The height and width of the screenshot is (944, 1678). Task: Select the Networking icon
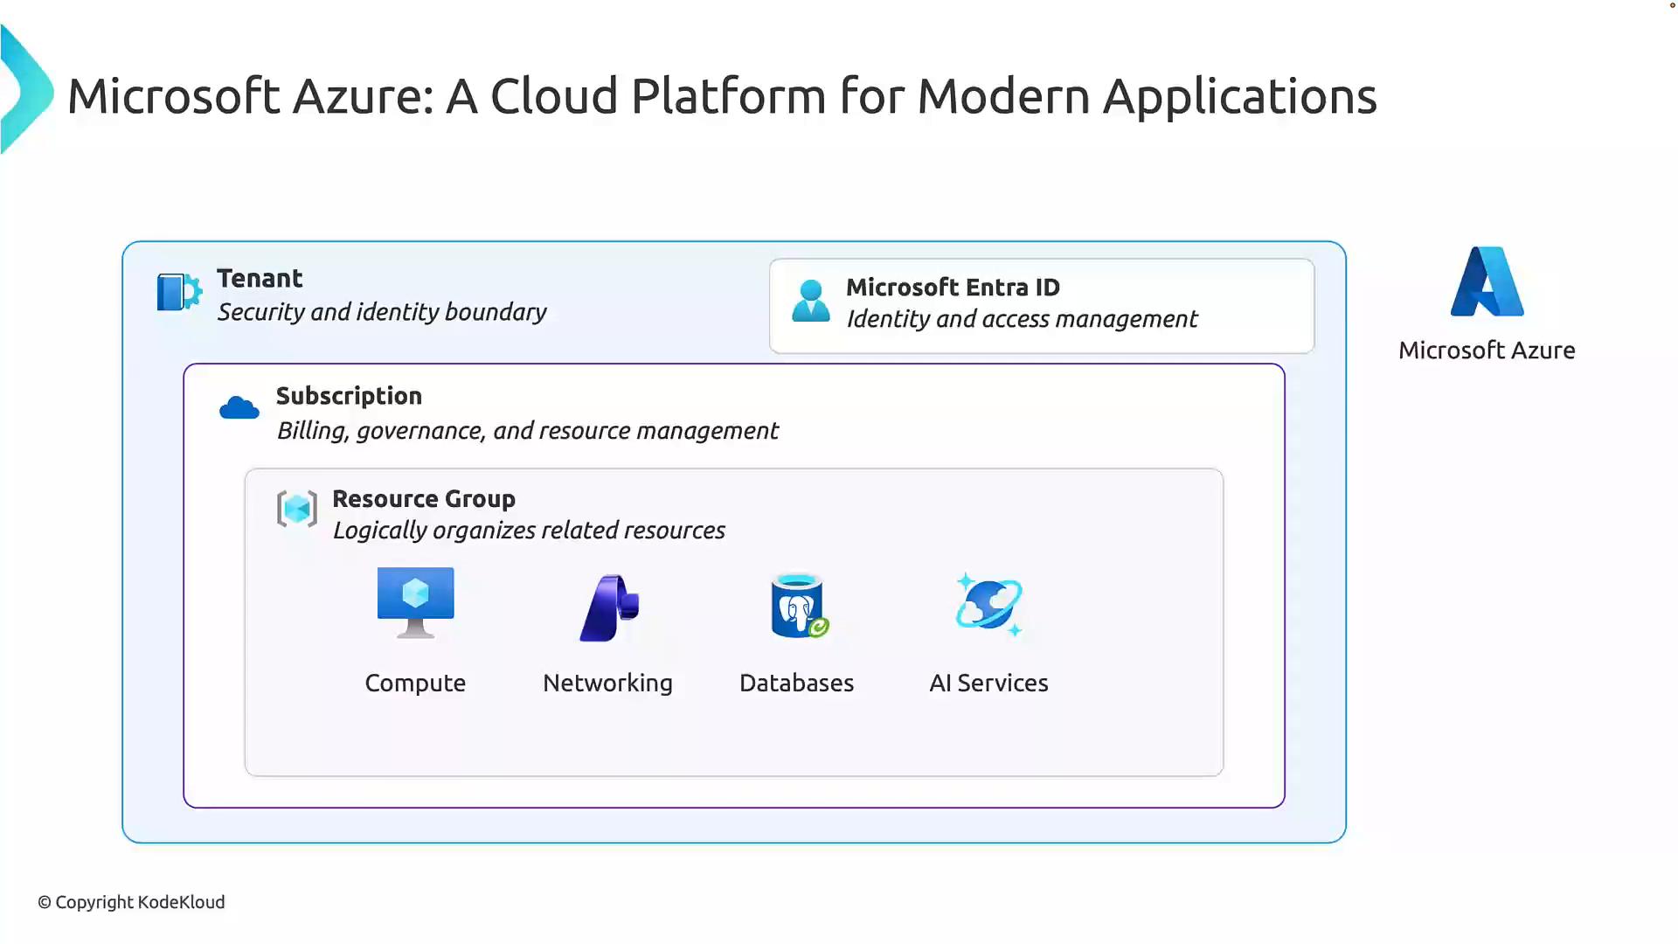pos(609,607)
